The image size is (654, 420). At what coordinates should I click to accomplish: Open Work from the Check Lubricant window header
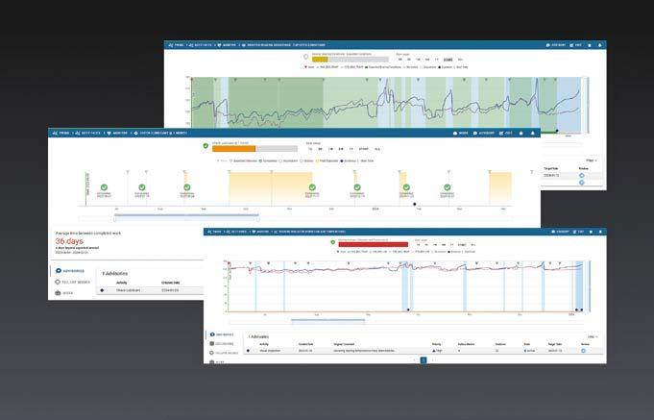[x=461, y=134]
